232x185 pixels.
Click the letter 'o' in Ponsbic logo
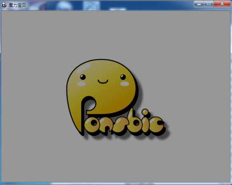(92, 124)
